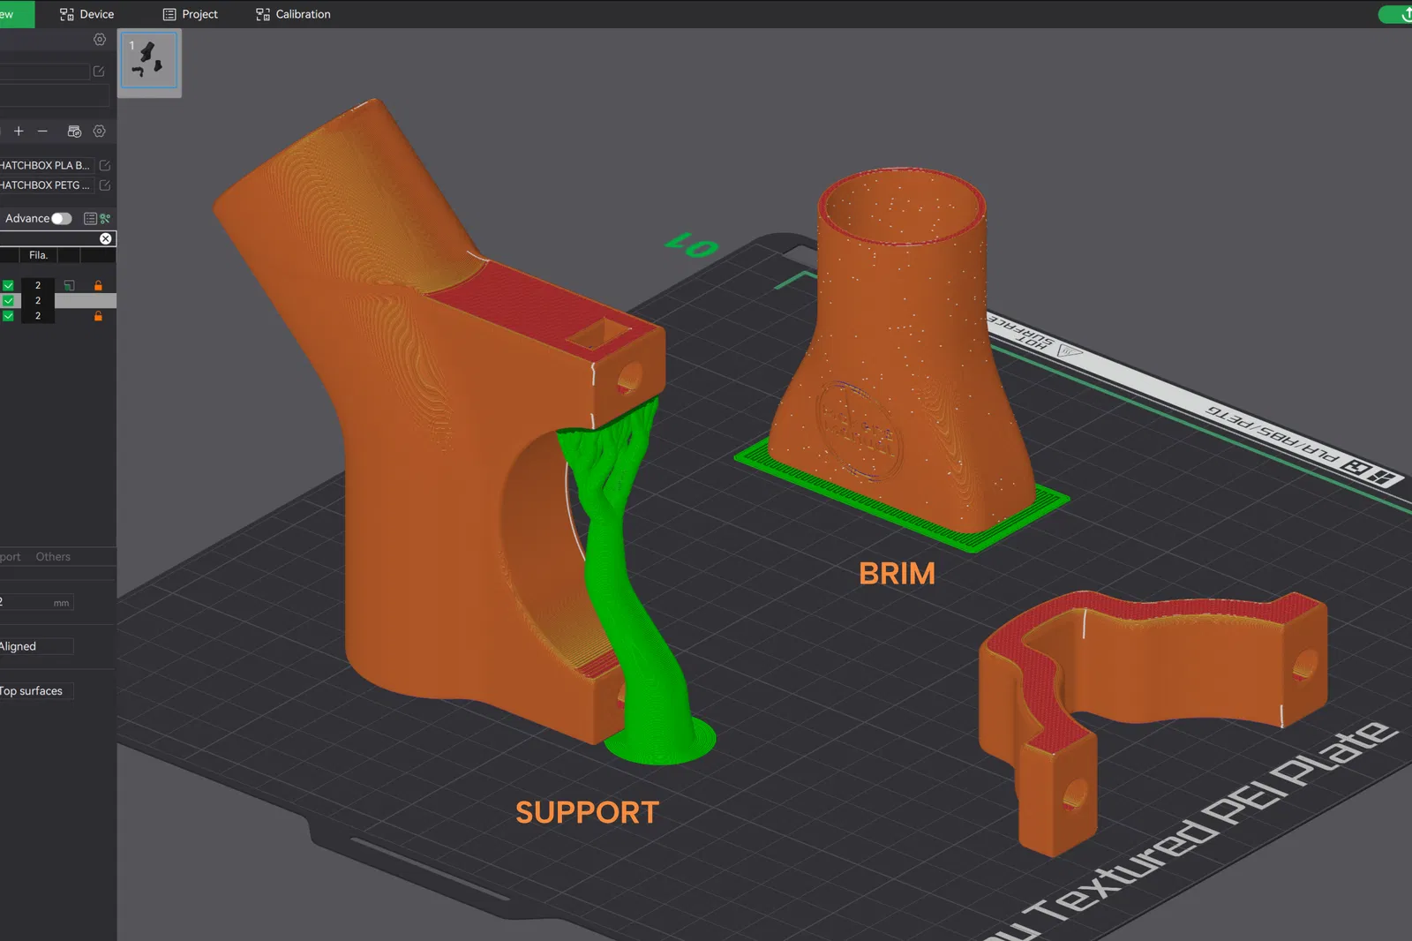Clear the search box with X button
This screenshot has height=941, width=1412.
pos(106,239)
